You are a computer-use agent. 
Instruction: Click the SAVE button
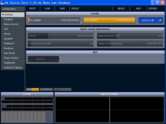click(x=62, y=9)
